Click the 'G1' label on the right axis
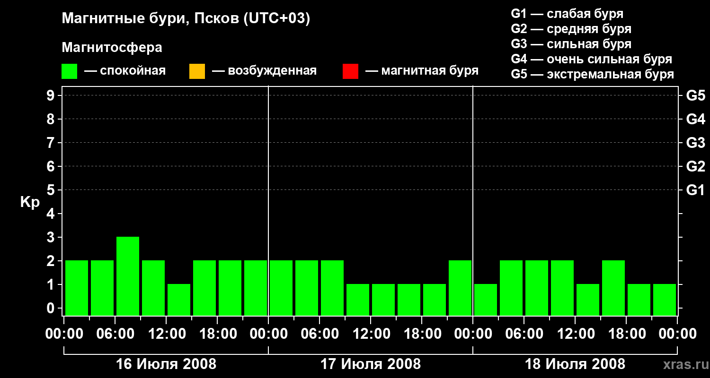This screenshot has width=710, height=378. 695,190
